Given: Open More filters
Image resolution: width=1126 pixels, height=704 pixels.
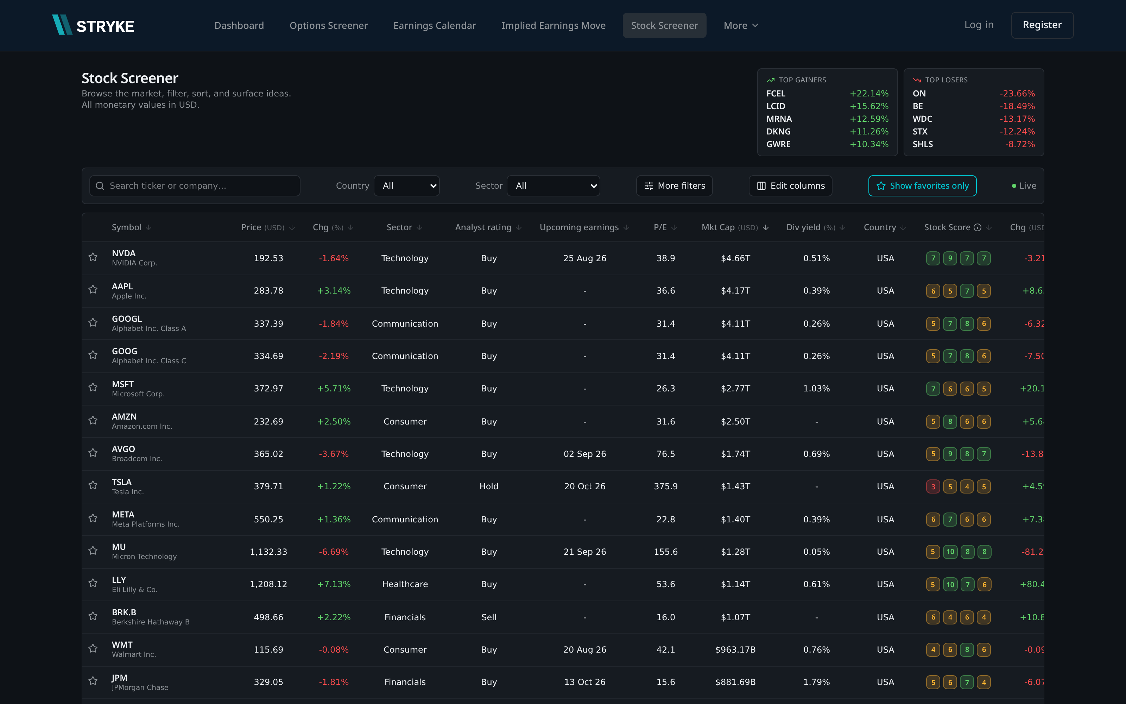Looking at the screenshot, I should 674,186.
